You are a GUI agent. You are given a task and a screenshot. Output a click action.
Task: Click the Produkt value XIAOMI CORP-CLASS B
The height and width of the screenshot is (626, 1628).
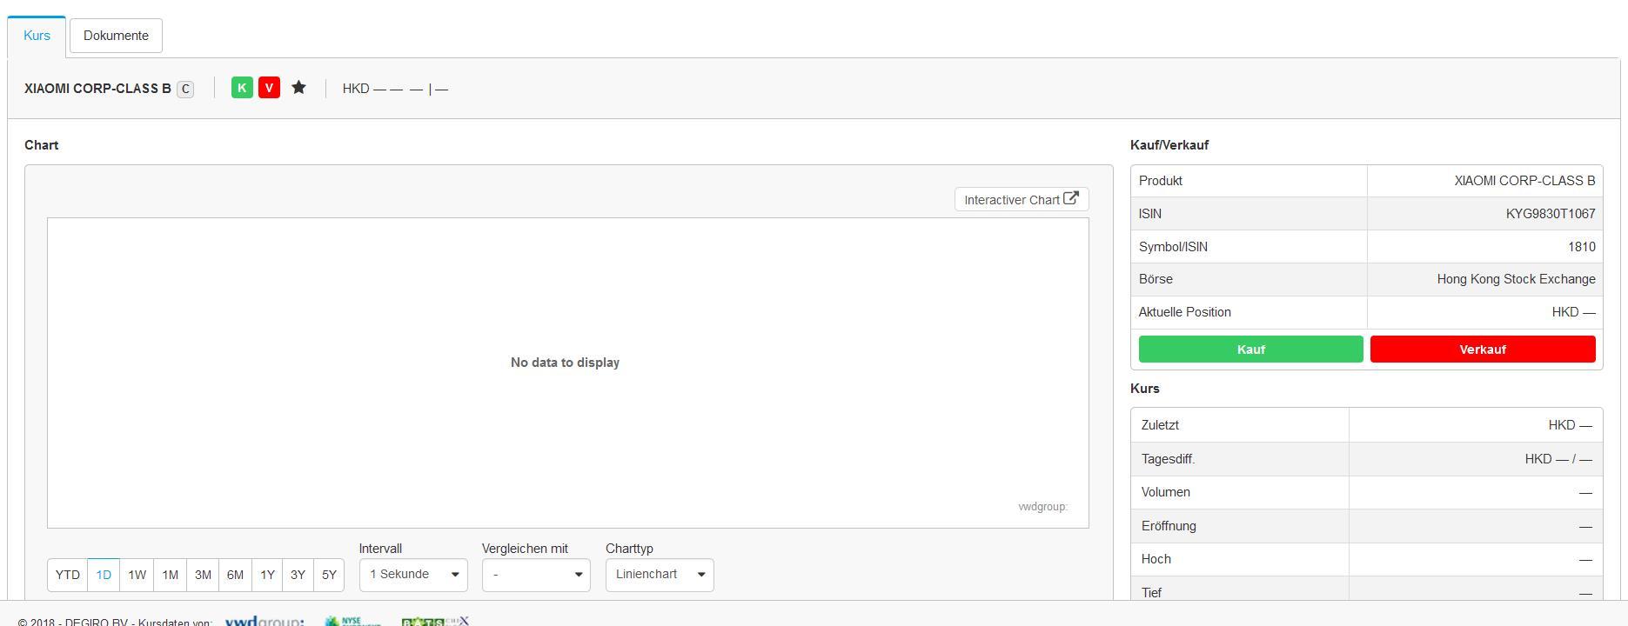point(1524,181)
